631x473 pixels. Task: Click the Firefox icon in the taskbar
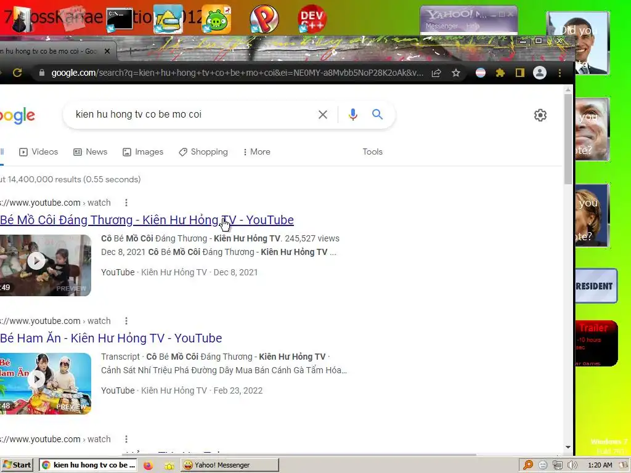click(148, 466)
